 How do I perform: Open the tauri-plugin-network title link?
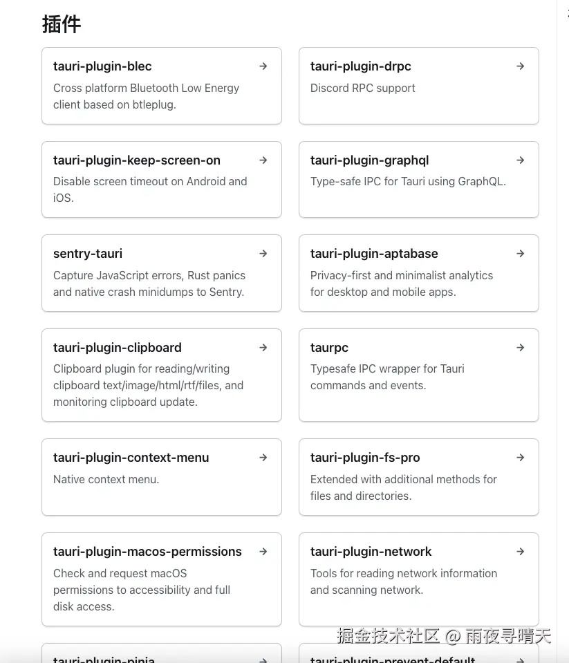click(371, 552)
